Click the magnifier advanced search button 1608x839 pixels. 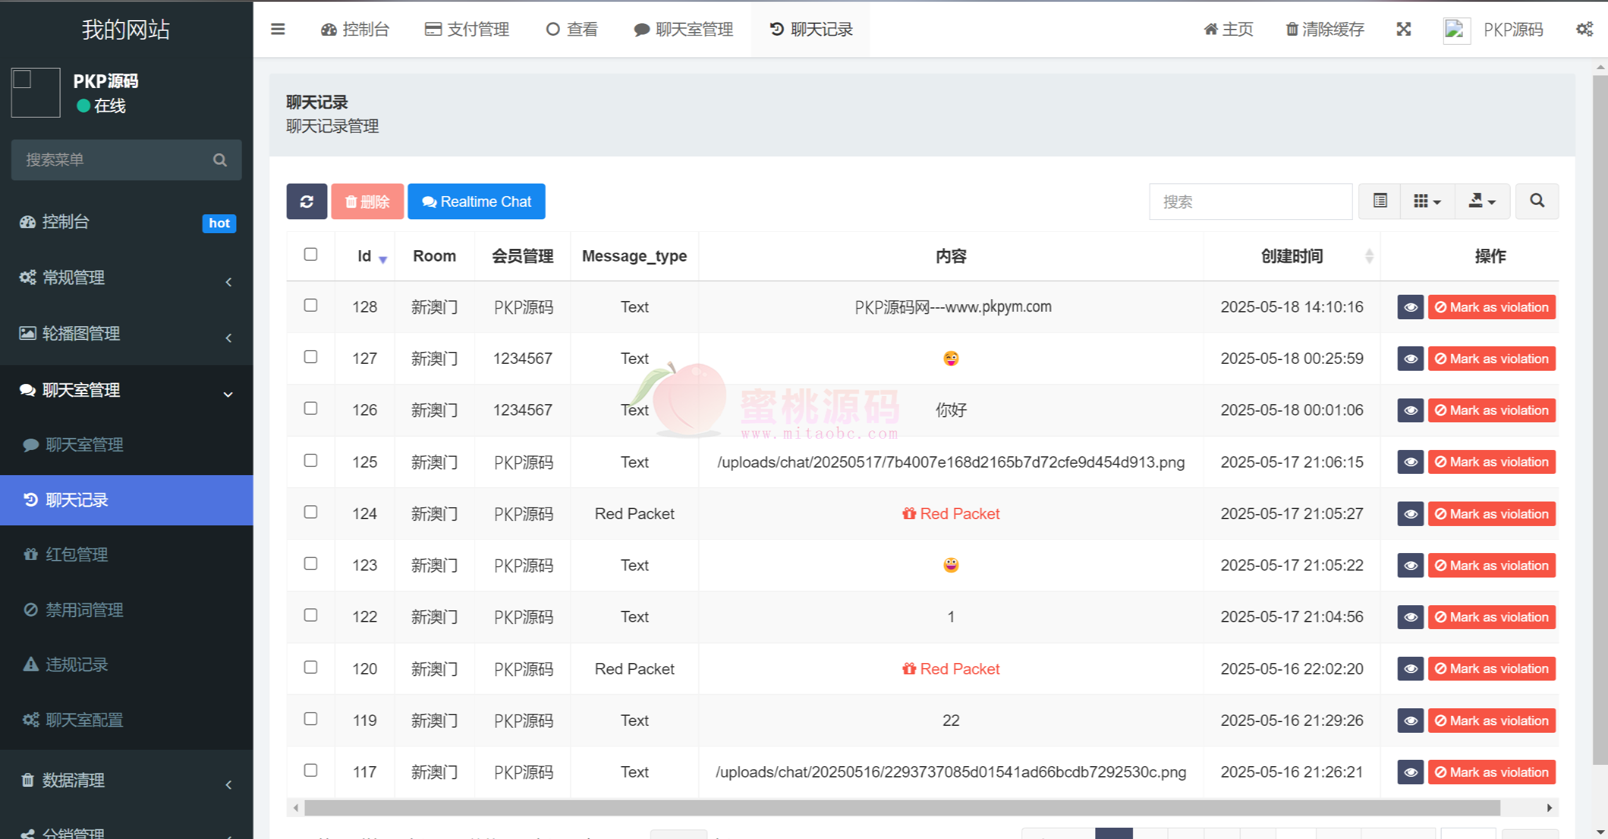1537,201
